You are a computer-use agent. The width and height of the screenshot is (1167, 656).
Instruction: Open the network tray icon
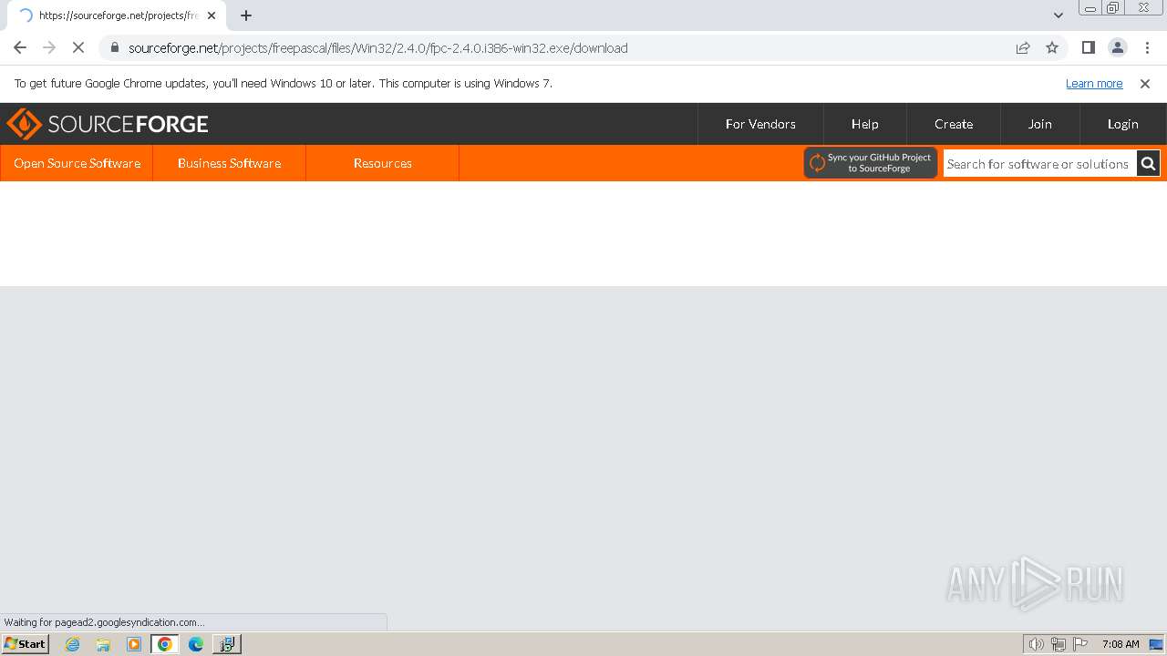pos(1059,644)
